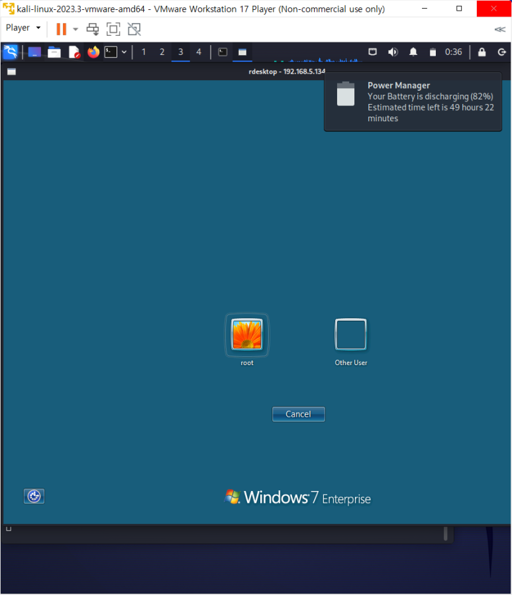Viewport: 512px width, 595px height.
Task: Open the volume control in the panel
Action: tap(393, 52)
